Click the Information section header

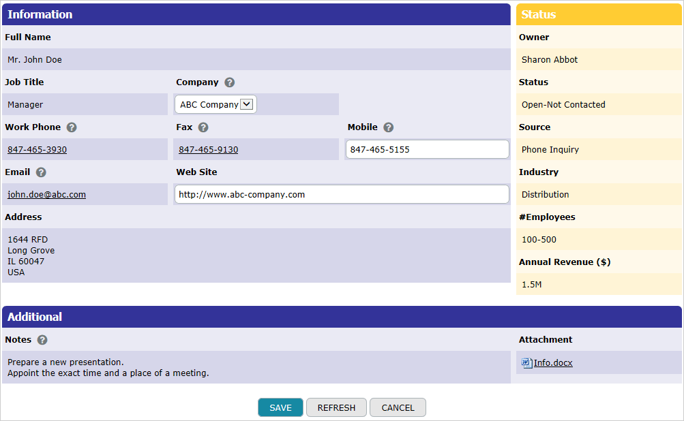(x=256, y=14)
